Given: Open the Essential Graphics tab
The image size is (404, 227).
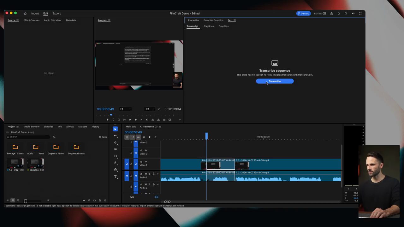Looking at the screenshot, I should pos(213,20).
